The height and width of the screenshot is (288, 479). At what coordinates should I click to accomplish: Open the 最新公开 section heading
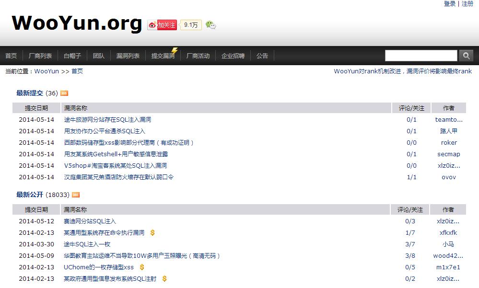[x=30, y=195]
